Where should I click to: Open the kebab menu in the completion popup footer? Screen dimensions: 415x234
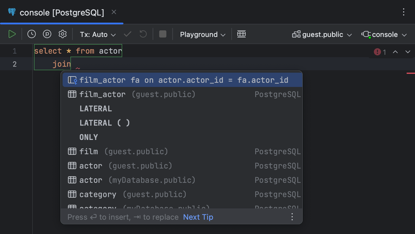(292, 217)
